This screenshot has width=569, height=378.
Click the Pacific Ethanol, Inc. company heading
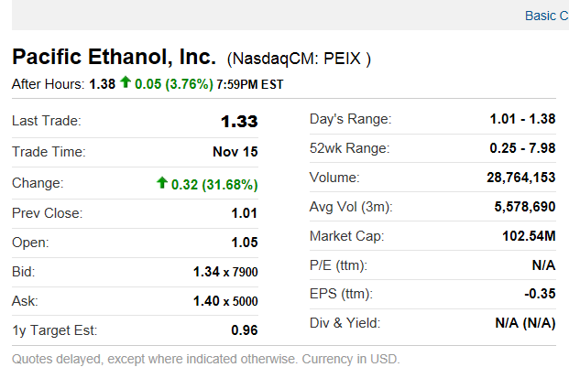coord(114,57)
